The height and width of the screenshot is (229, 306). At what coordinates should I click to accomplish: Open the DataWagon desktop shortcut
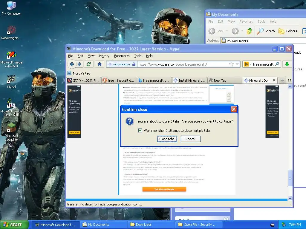(x=11, y=33)
